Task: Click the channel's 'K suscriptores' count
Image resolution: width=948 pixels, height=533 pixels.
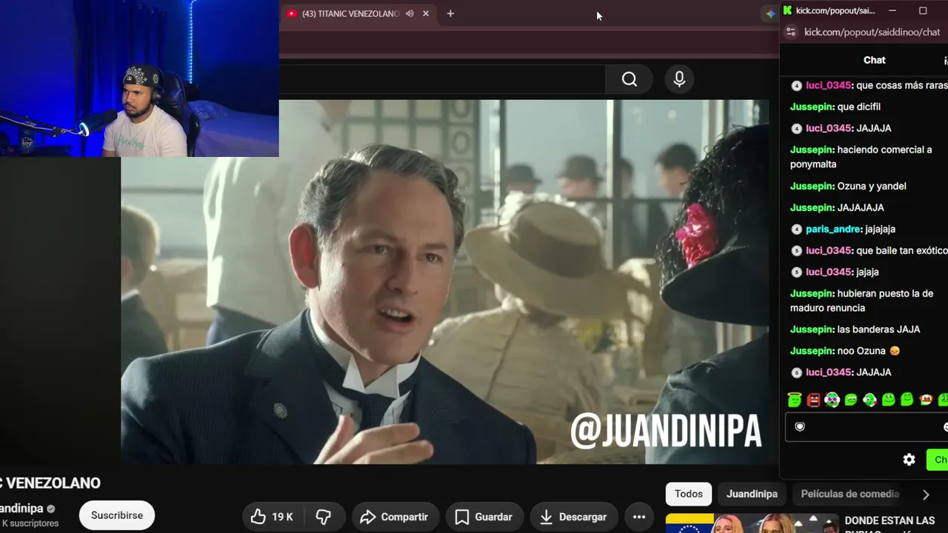Action: tap(30, 523)
